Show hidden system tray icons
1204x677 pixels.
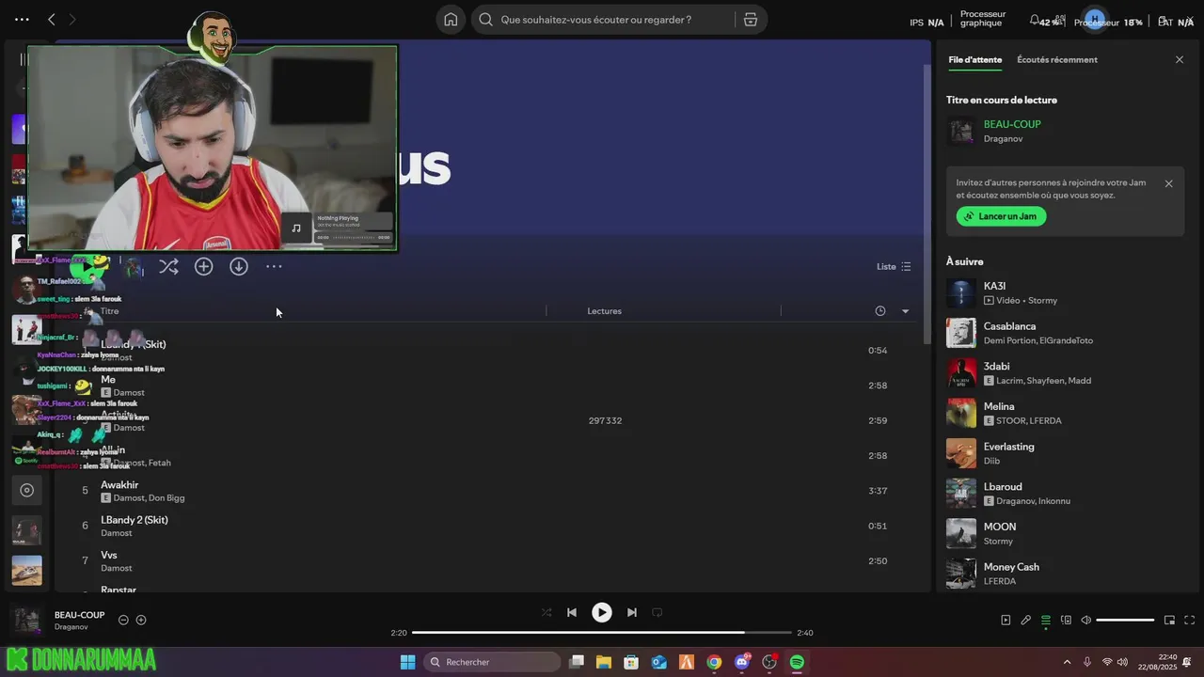pos(1067,662)
